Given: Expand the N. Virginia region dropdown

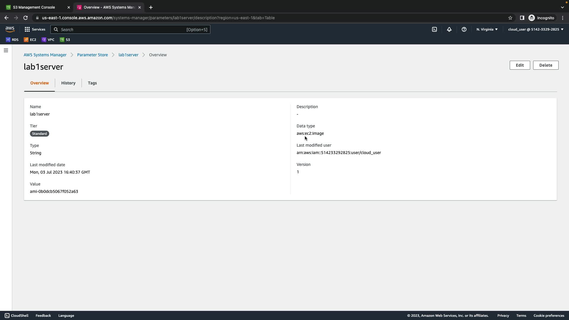Looking at the screenshot, I should tap(487, 29).
